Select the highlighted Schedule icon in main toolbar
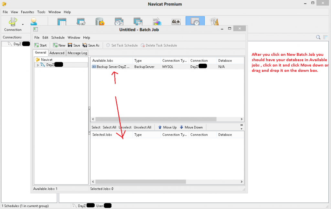The height and width of the screenshot is (209, 331). [195, 22]
